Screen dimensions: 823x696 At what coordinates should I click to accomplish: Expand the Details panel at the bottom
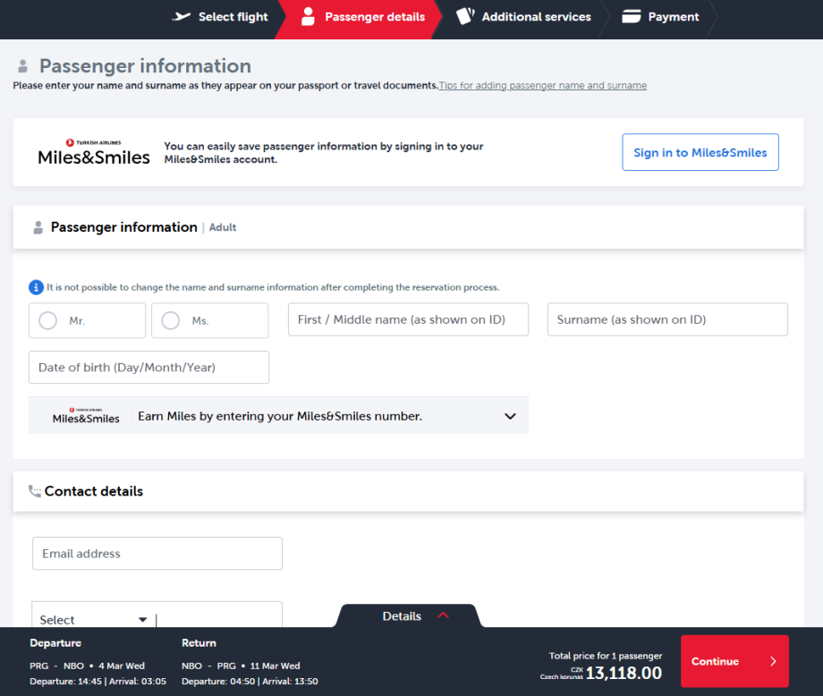[x=407, y=615]
